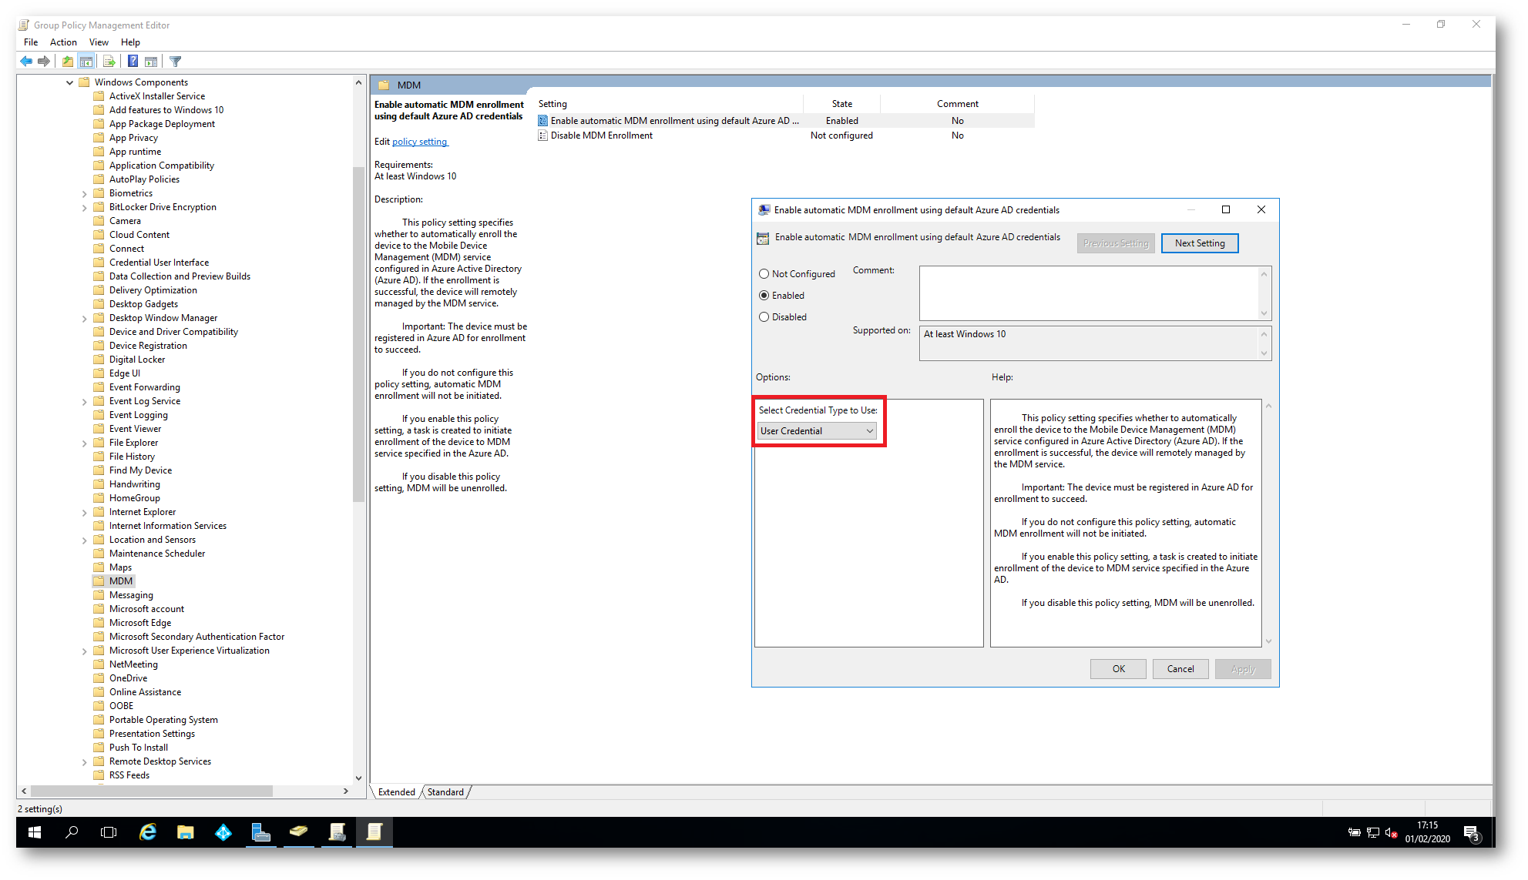Click the tree pane horizontal scrollbar thumb
1528x880 pixels.
pyautogui.click(x=152, y=791)
